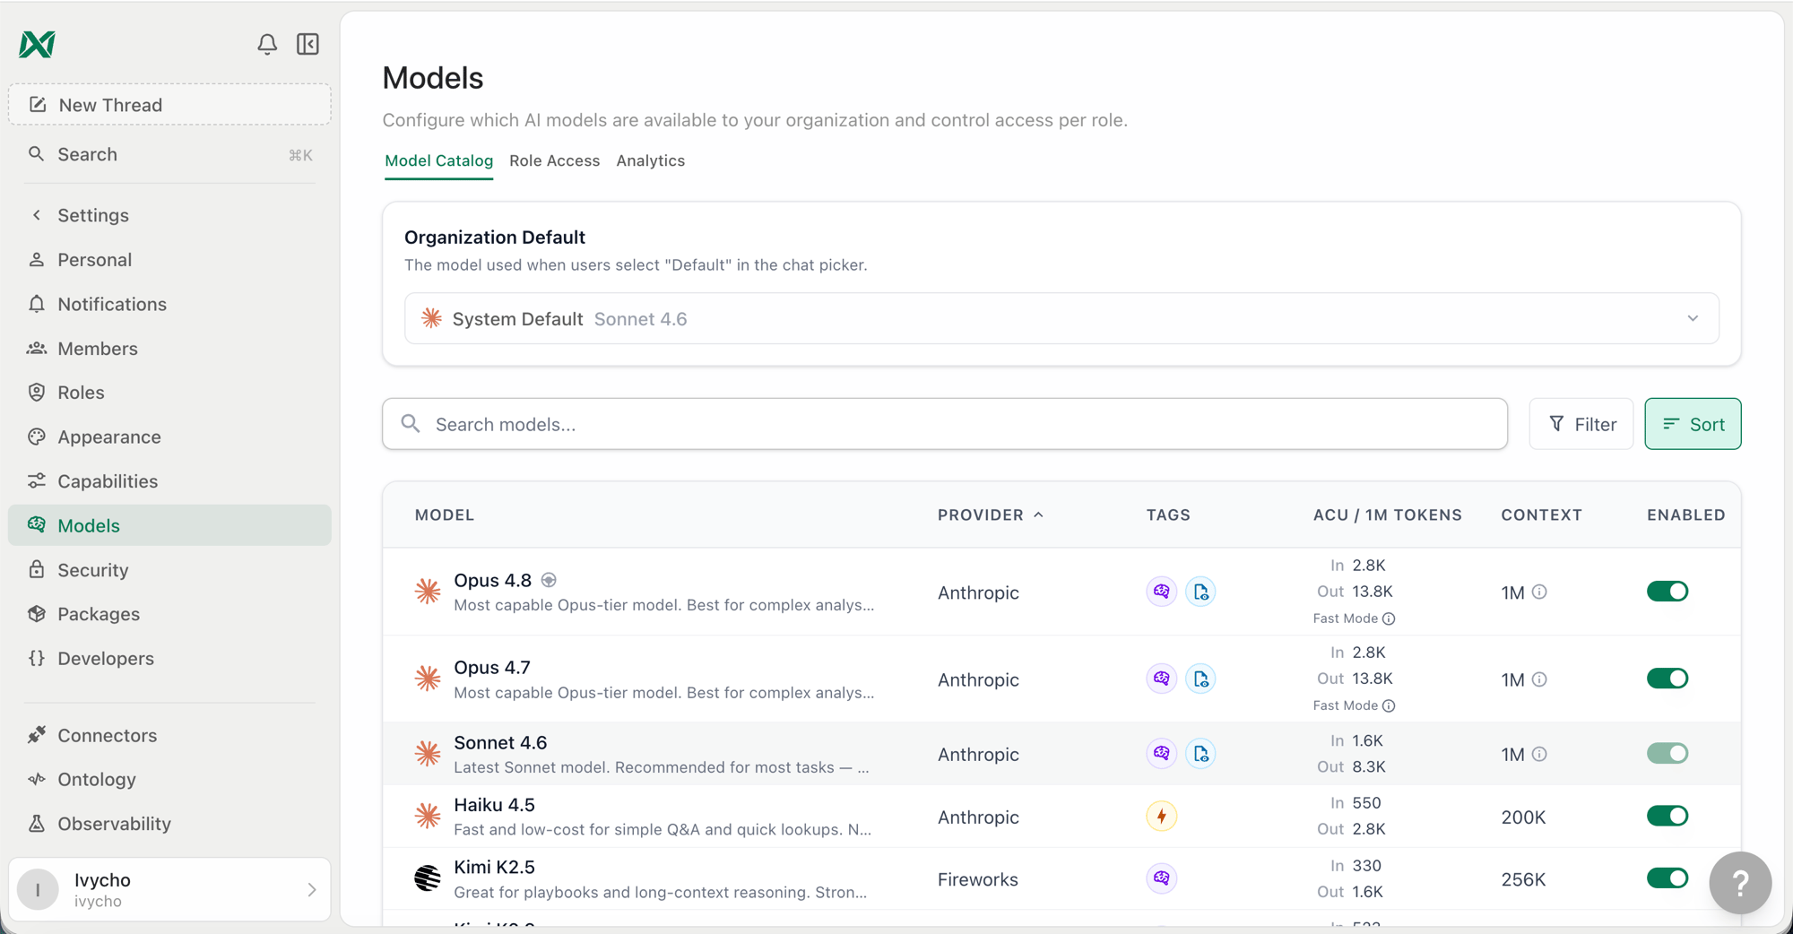Switch to the Role Access tab

(554, 160)
